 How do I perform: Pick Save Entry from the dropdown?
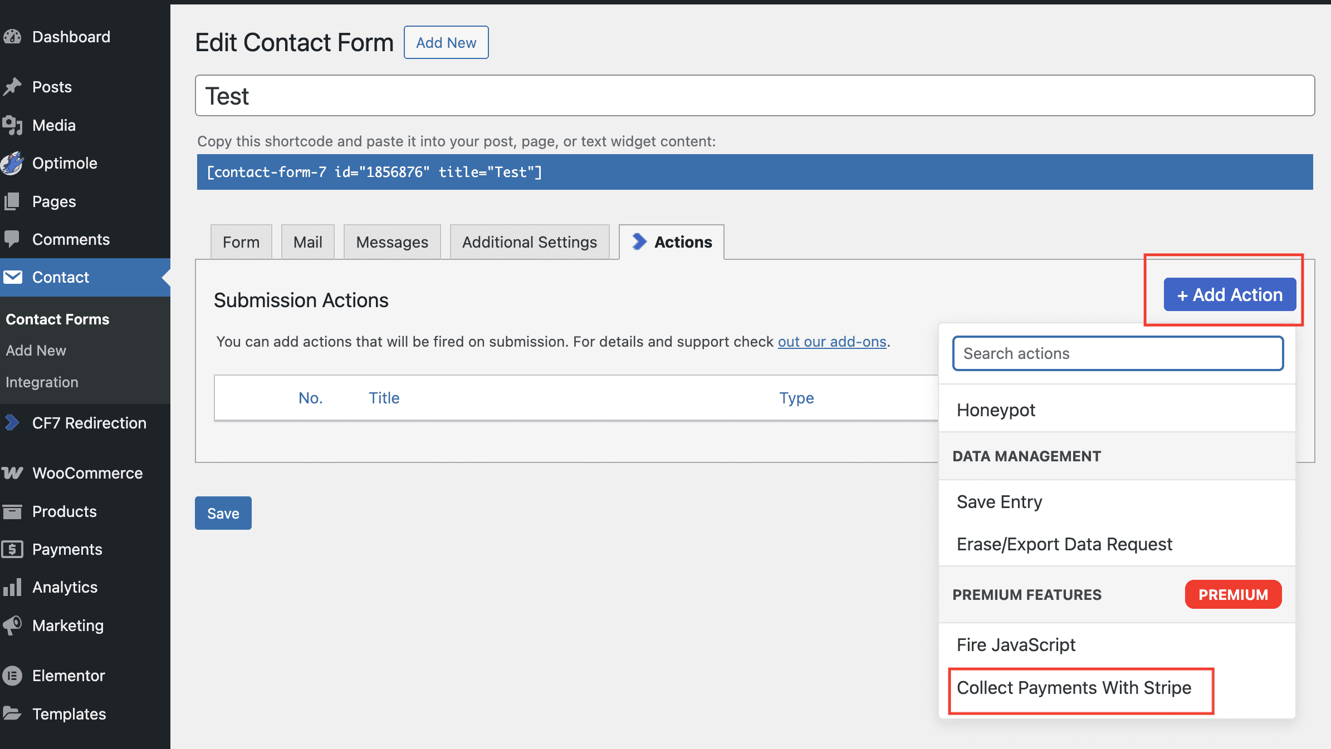(999, 502)
